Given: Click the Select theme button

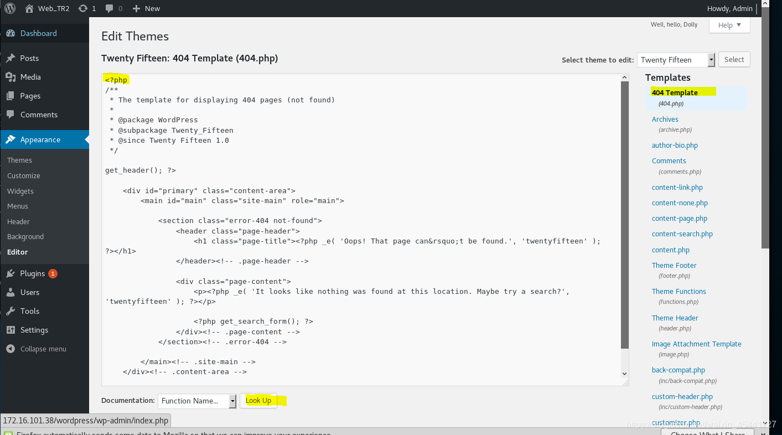Looking at the screenshot, I should (x=734, y=59).
